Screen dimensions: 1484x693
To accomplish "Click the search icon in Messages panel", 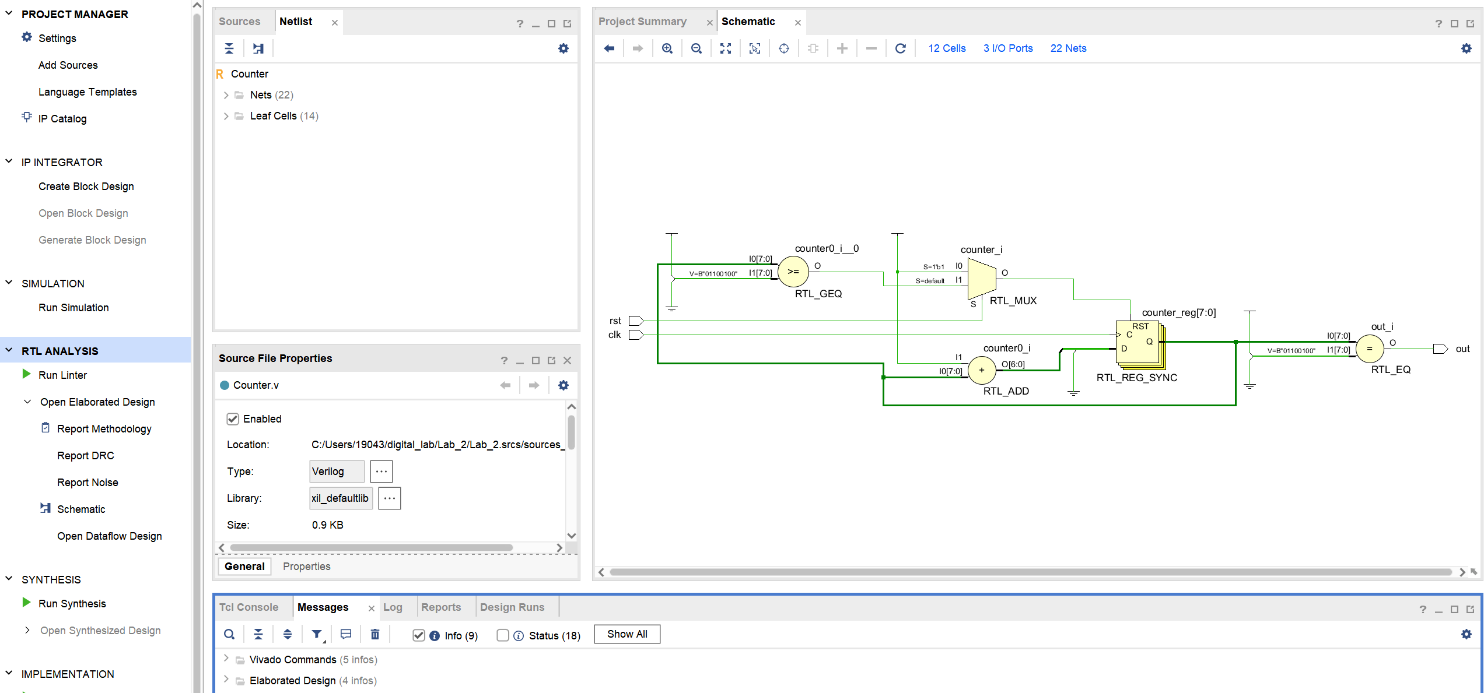I will [x=229, y=635].
